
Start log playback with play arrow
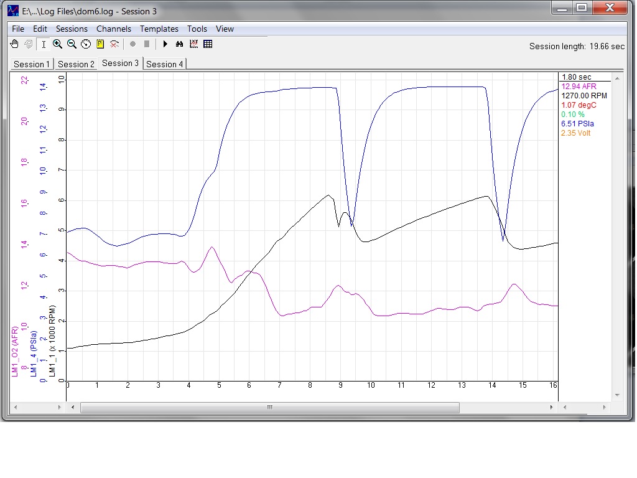tap(165, 44)
